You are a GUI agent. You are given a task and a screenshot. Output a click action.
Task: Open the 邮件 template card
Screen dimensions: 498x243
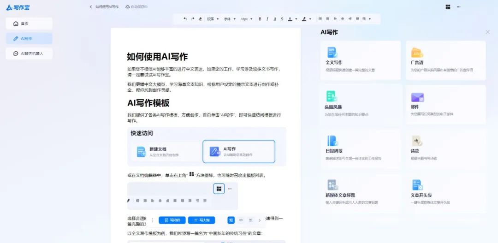click(x=445, y=104)
